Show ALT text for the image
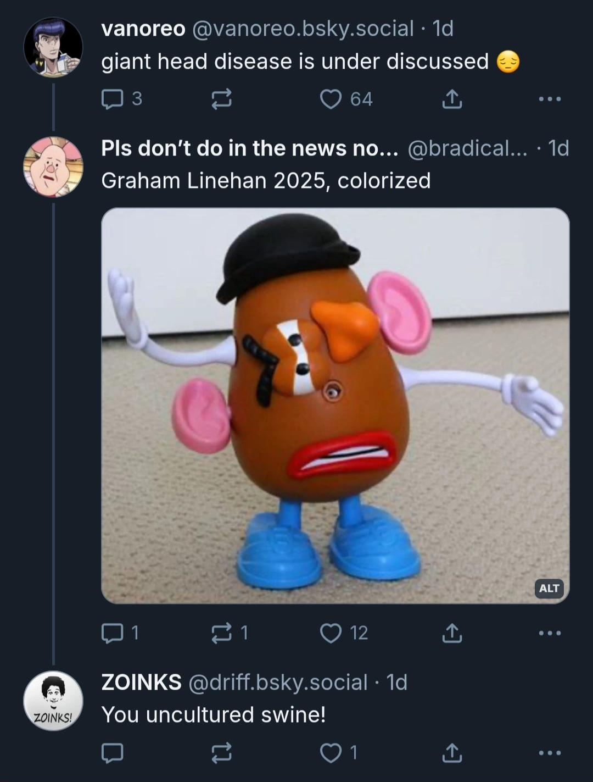 [x=549, y=588]
